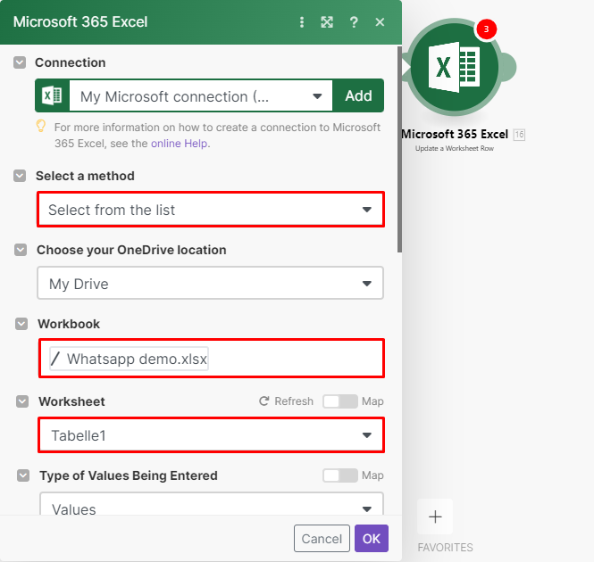Open the Tabelle1 worksheet dropdown
The height and width of the screenshot is (562, 594).
(x=211, y=435)
